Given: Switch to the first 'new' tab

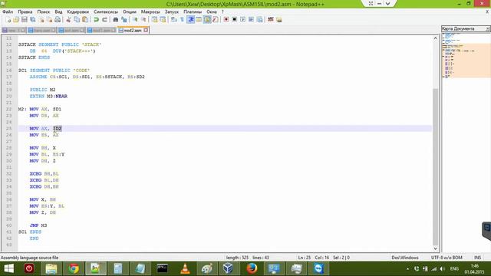Looking at the screenshot, I should click(14, 31).
